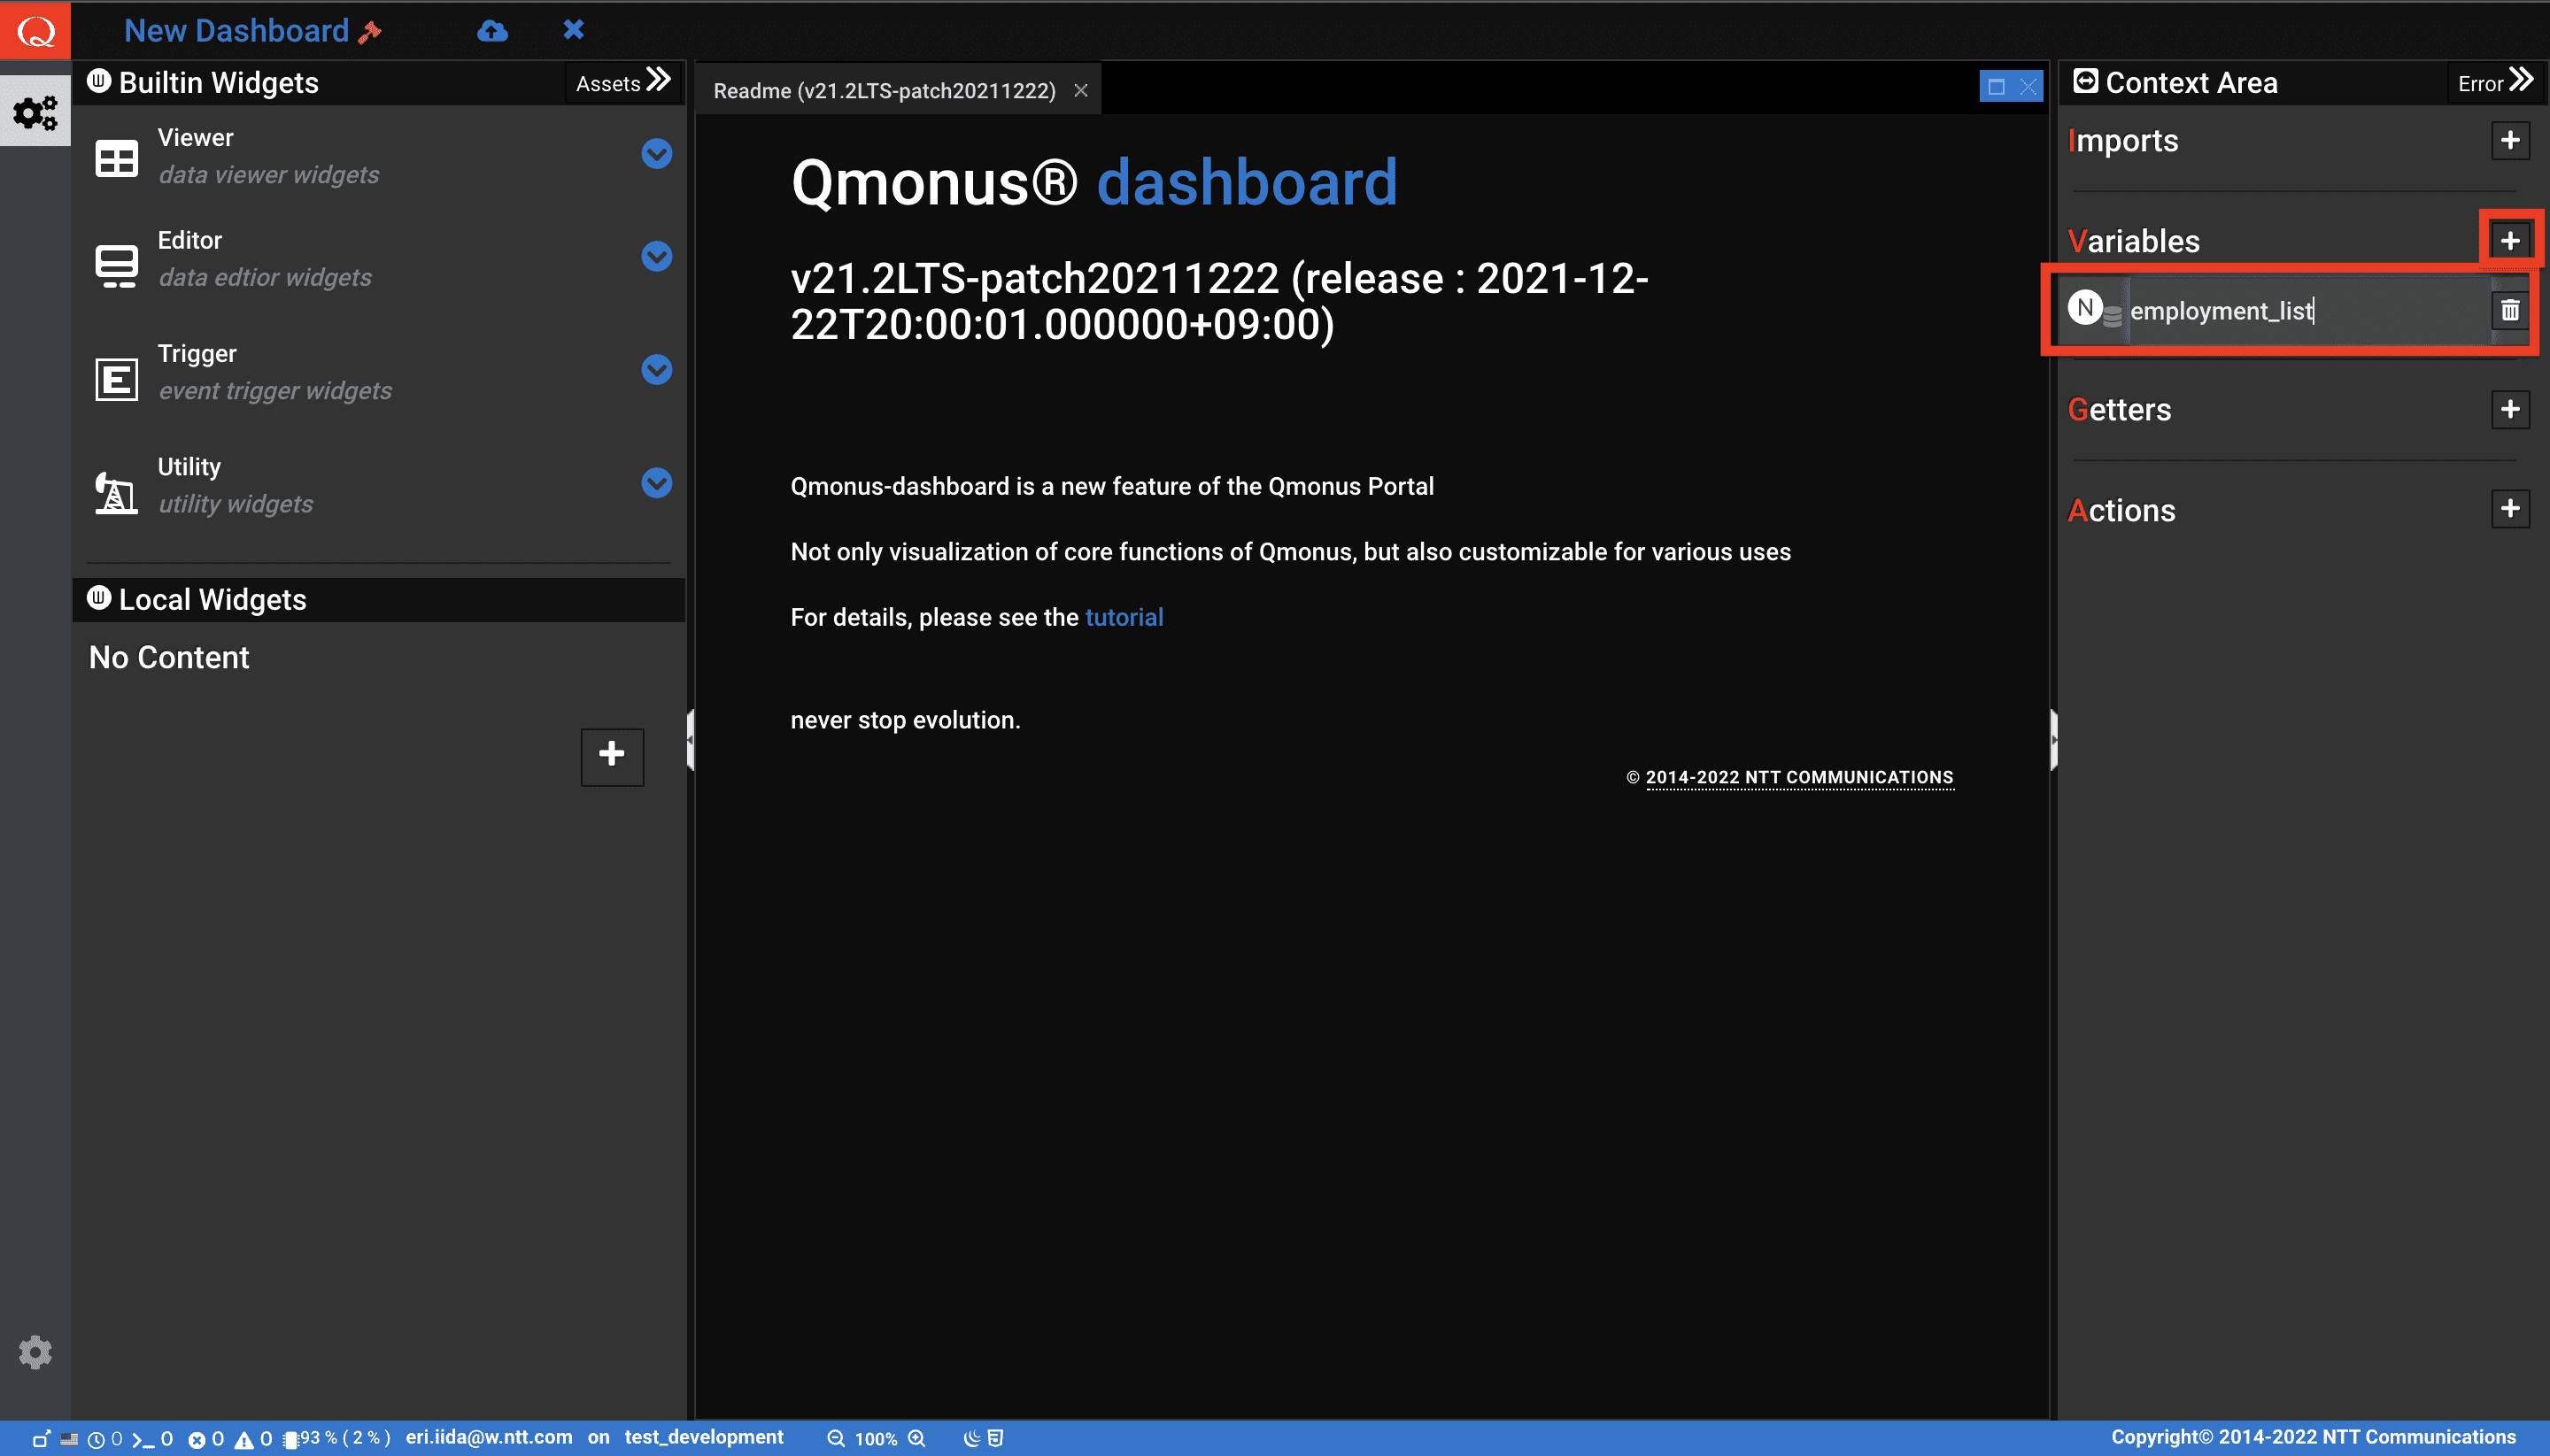2550x1456 pixels.
Task: Open the tutorial link
Action: 1124,617
